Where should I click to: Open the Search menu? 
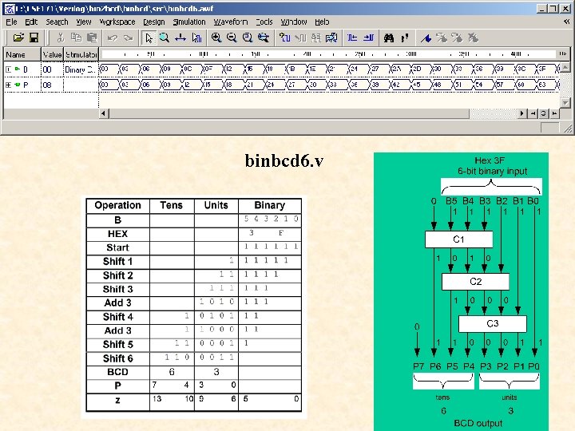pyautogui.click(x=57, y=22)
